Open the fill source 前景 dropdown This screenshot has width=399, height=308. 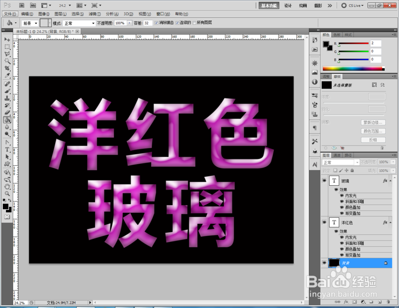point(30,23)
